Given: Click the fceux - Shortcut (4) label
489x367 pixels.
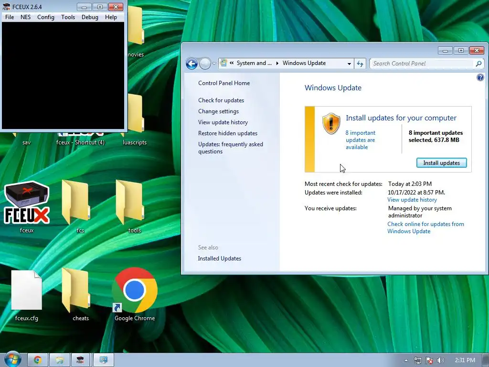Looking at the screenshot, I should click(80, 142).
